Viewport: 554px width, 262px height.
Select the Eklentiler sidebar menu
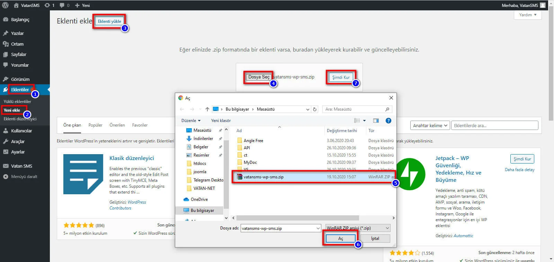tap(20, 90)
